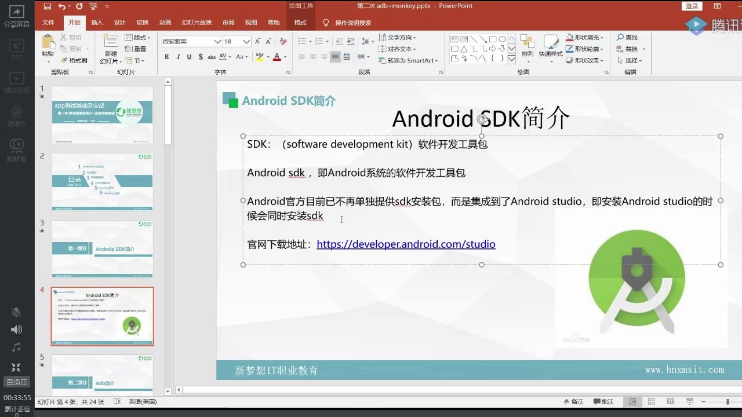Screen dimensions: 742x417
Task: Click Save icon in quick access toolbar
Action: click(48, 6)
